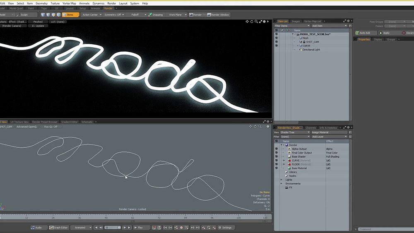Click the Auto Add button
414x233 pixels.
pos(366,33)
